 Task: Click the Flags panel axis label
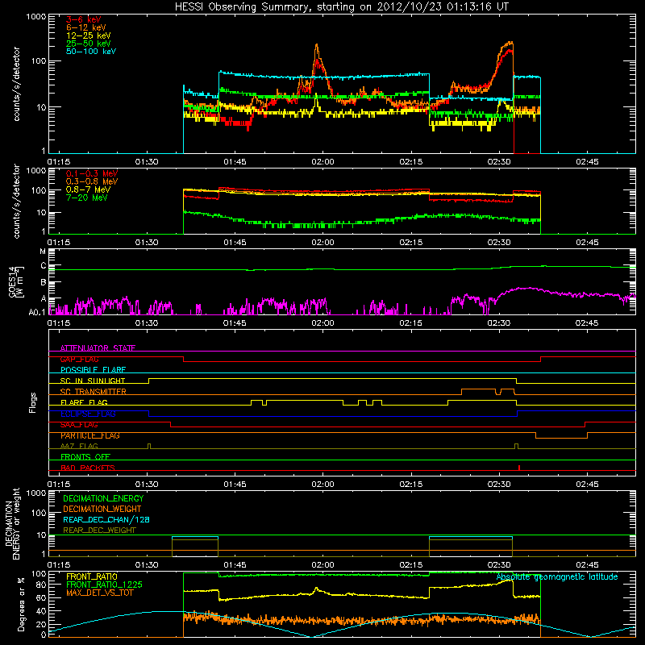click(33, 402)
